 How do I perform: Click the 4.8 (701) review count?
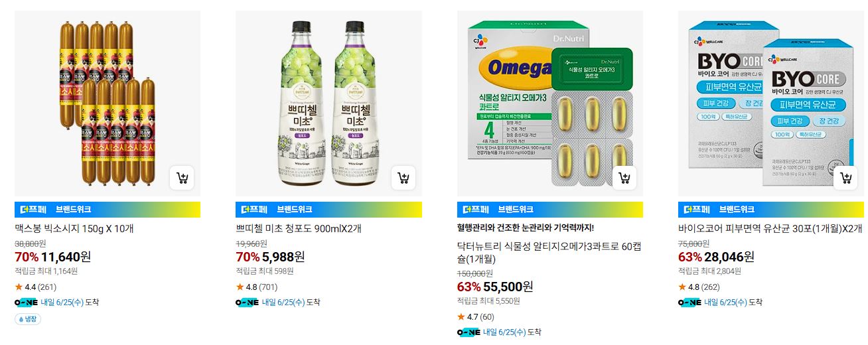(x=267, y=287)
